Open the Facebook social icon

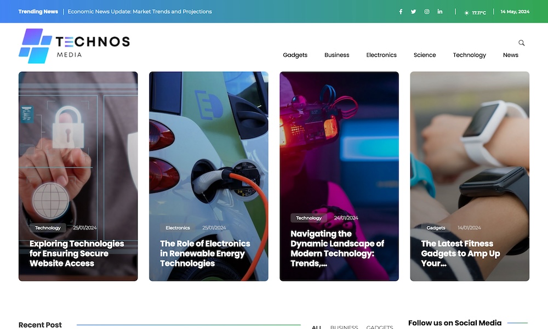(x=401, y=12)
